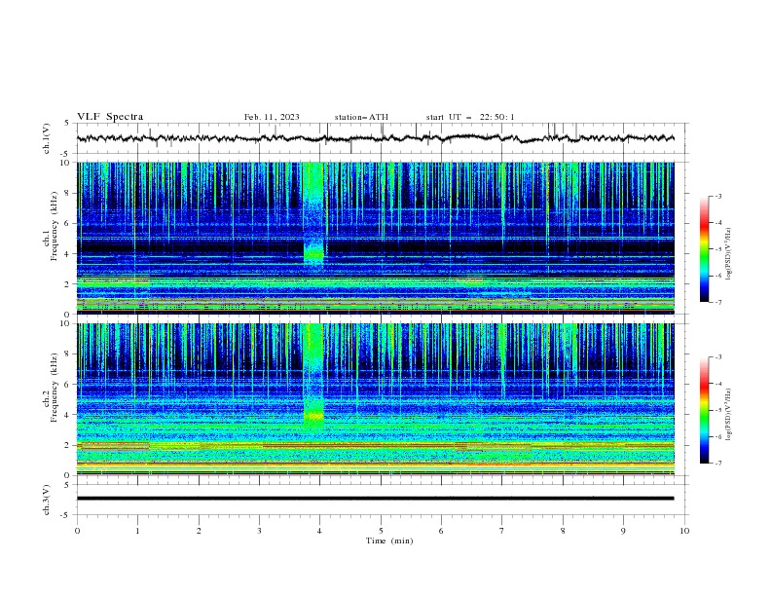Click the date 'Feb. 11, 2023'

(x=272, y=117)
